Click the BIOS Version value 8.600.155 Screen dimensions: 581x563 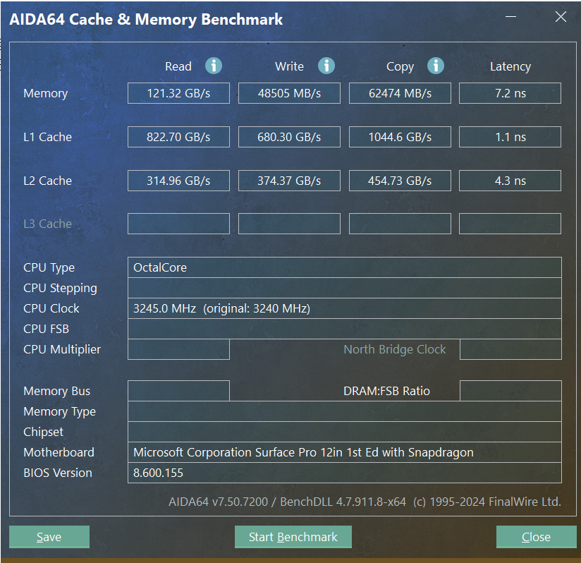coord(345,472)
